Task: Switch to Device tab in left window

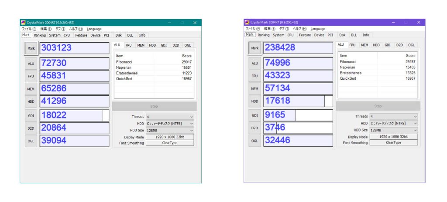Action: (x=96, y=35)
